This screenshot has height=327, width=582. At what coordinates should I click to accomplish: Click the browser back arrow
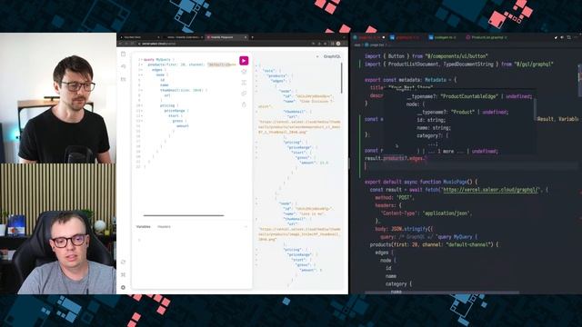(x=120, y=44)
